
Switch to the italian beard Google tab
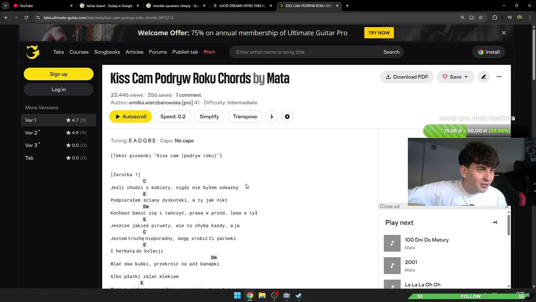click(109, 5)
